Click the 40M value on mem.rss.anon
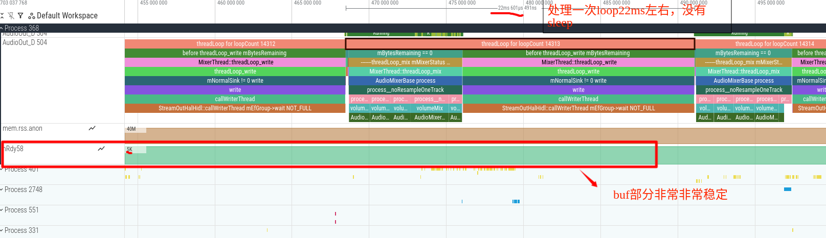 tap(131, 129)
